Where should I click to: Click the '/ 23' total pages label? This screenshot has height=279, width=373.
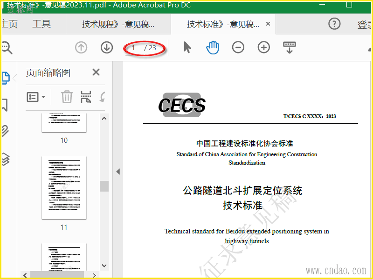point(150,48)
